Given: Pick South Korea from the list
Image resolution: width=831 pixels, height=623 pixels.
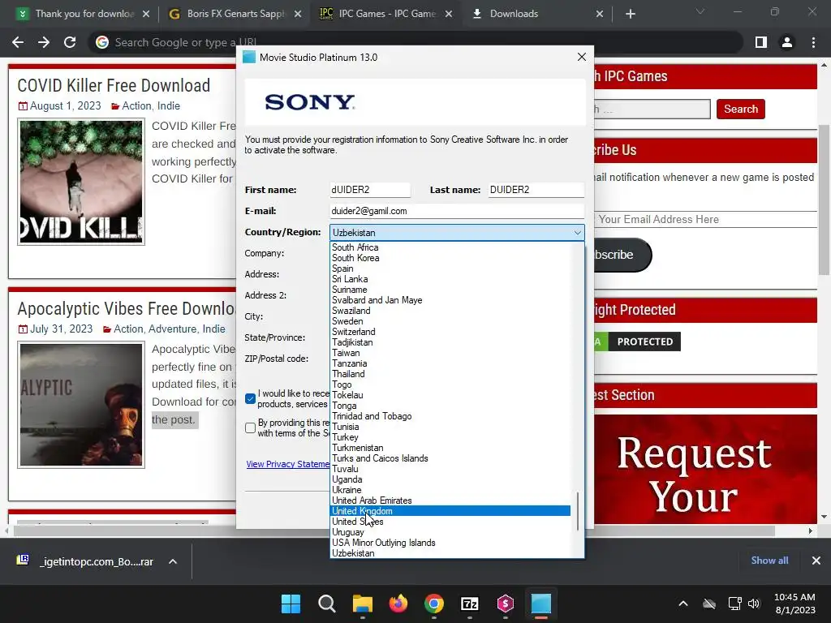Looking at the screenshot, I should pos(450,258).
